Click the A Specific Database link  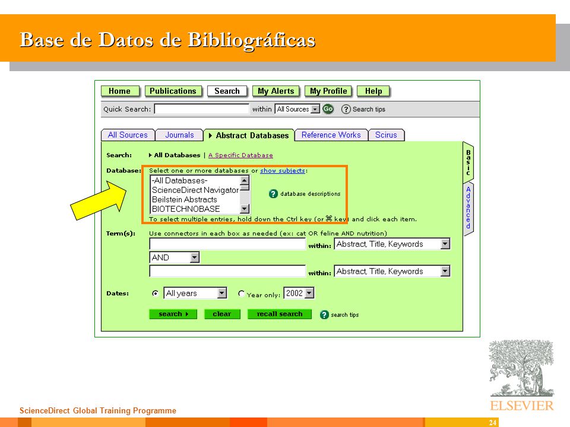(x=240, y=155)
